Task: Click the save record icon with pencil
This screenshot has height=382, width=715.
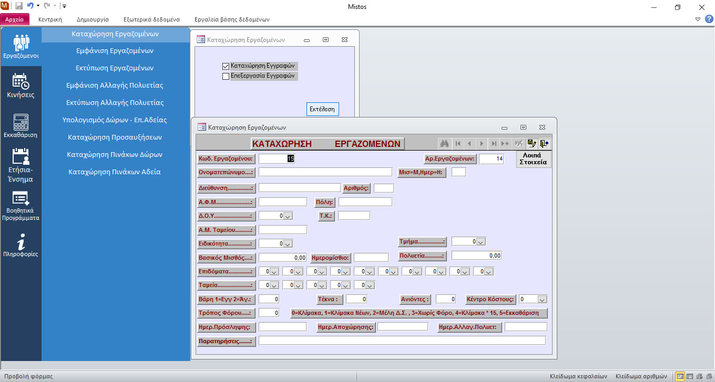Action: tap(532, 143)
